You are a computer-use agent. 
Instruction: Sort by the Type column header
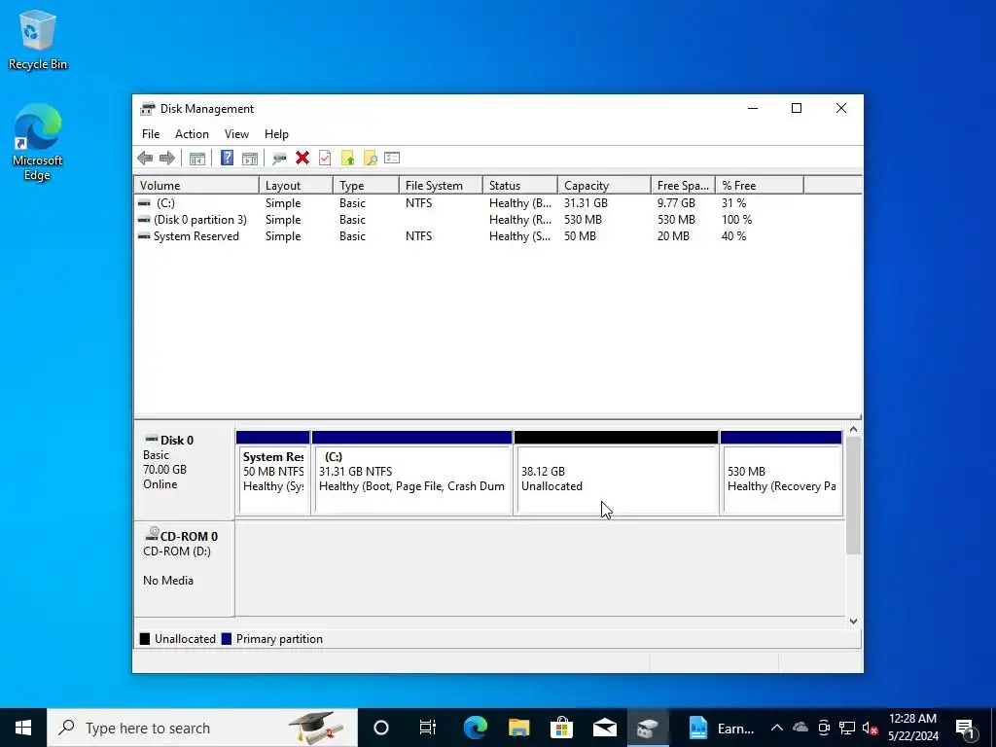[366, 186]
